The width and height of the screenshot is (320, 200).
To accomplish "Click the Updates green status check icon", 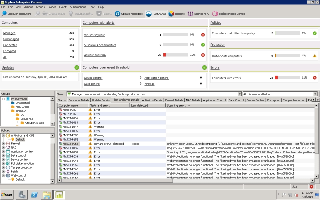I will pyautogui.click(x=77, y=67).
